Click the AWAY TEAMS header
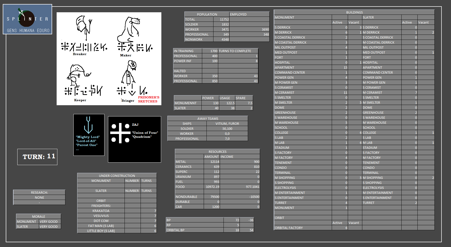The image size is (451, 247). pyautogui.click(x=208, y=118)
